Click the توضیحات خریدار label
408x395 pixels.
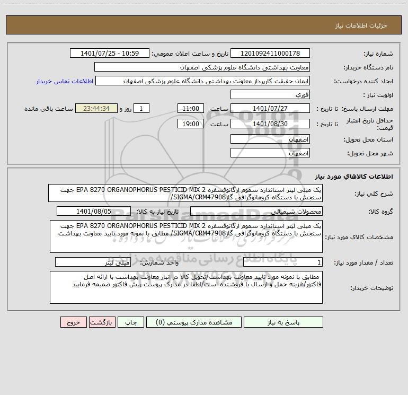coord(372,288)
